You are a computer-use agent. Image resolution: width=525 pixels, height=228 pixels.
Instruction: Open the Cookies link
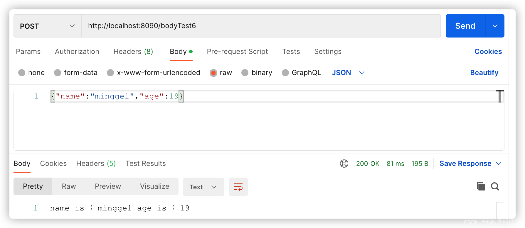(x=488, y=52)
